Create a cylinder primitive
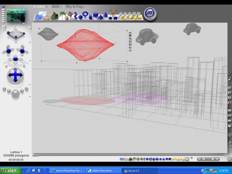Viewport: 232px width, 174px height. (x=90, y=17)
